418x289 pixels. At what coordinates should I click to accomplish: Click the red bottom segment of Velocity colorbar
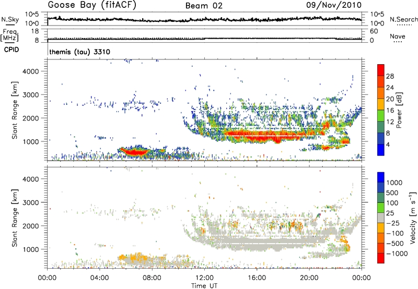(x=381, y=258)
